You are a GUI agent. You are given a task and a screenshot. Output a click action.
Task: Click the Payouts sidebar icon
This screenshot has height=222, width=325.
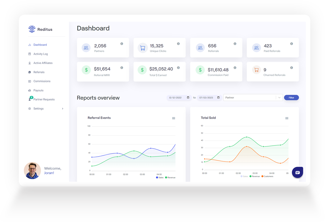coord(30,90)
